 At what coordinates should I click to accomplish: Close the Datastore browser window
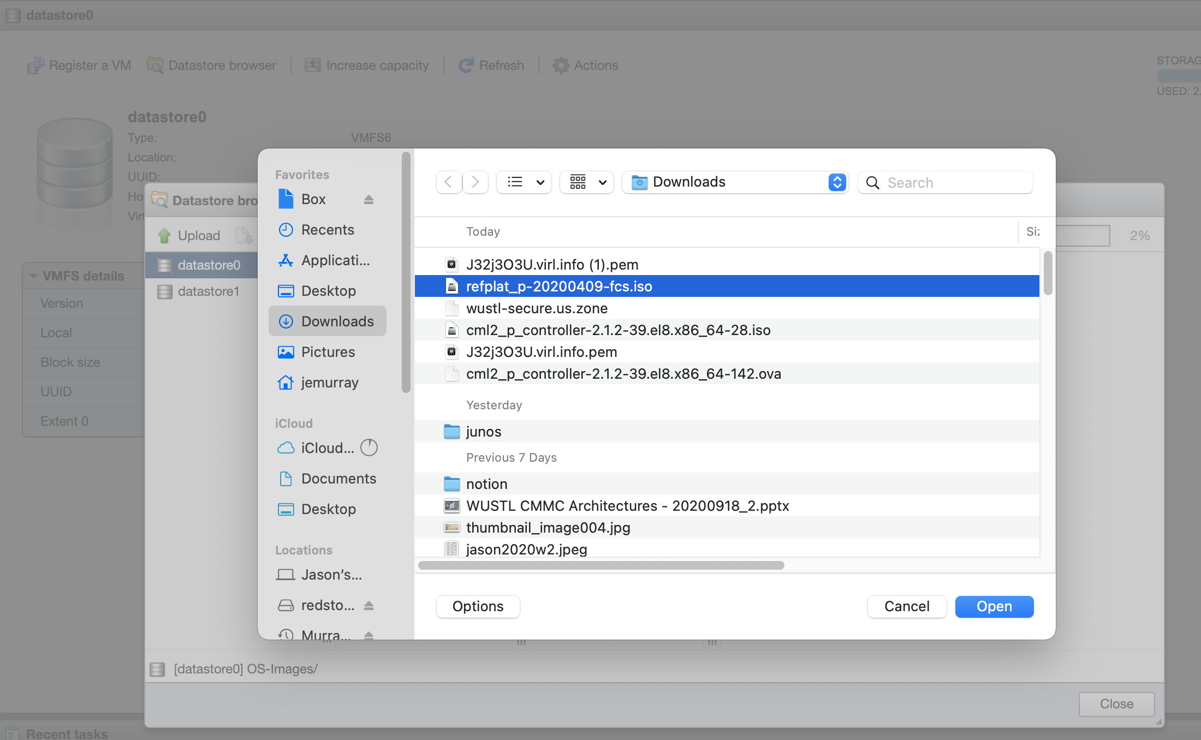(1116, 704)
